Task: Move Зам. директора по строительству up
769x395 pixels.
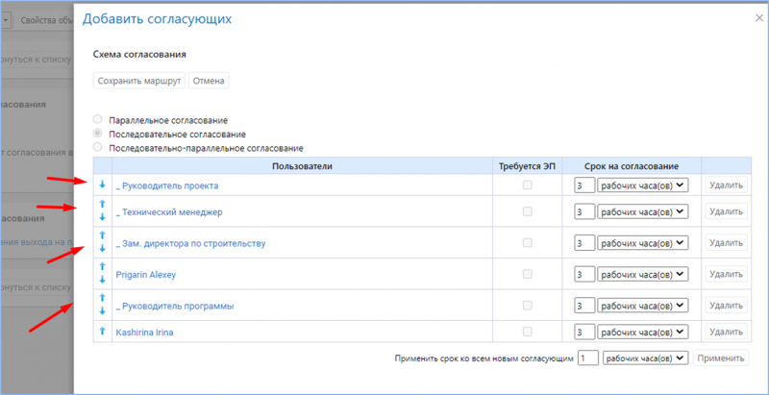Action: pos(102,236)
